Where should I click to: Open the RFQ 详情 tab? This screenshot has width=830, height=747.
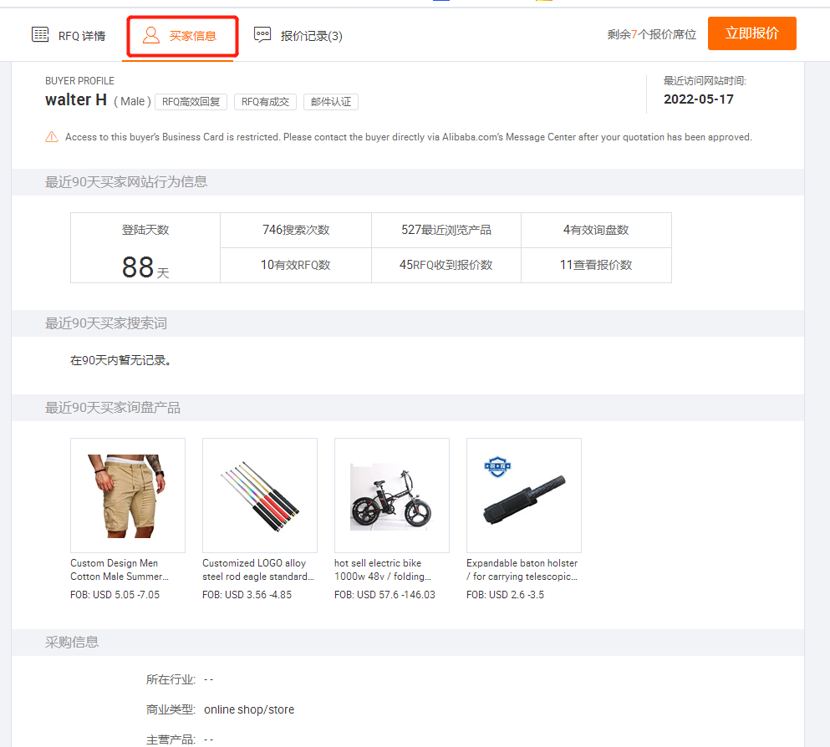[x=69, y=35]
